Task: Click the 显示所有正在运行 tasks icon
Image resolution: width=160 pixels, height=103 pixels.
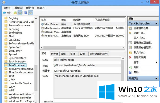Action: click(x=130, y=43)
